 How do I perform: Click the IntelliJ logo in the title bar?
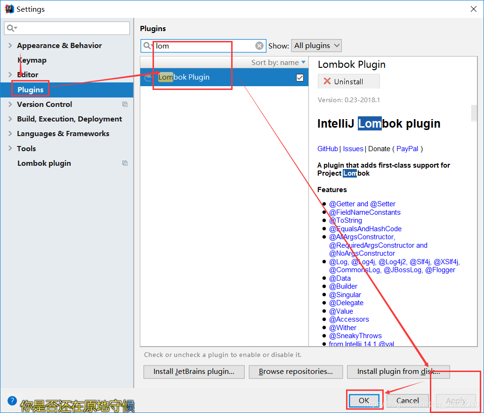tap(9, 9)
